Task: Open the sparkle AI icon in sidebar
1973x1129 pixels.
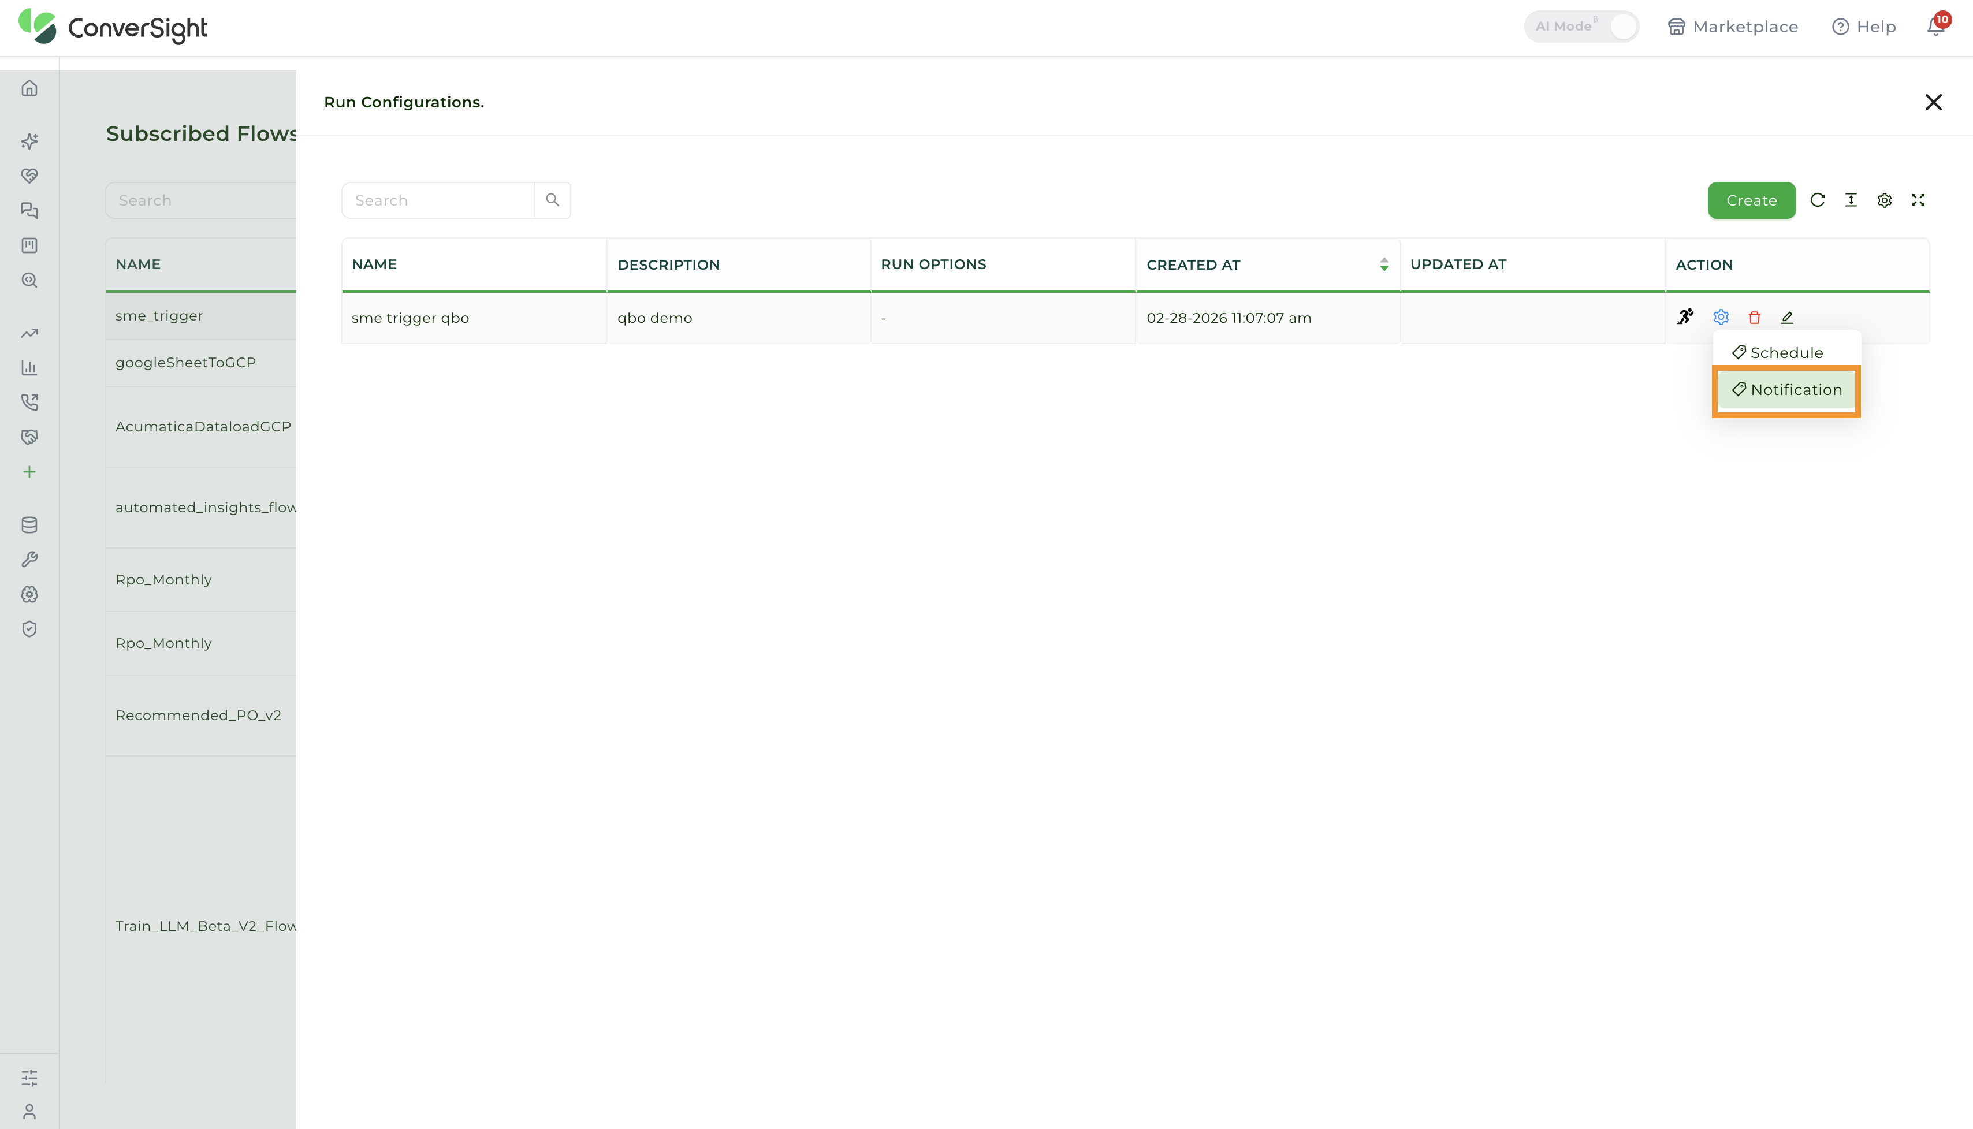Action: point(29,141)
